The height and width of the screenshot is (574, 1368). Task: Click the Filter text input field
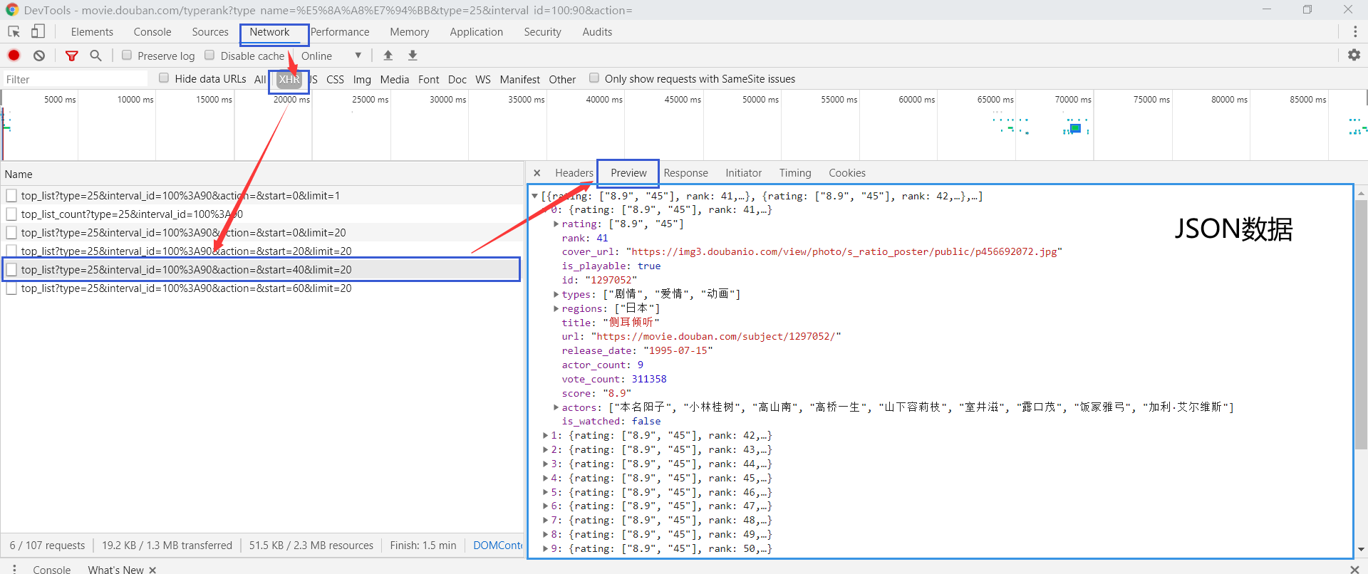tap(75, 79)
